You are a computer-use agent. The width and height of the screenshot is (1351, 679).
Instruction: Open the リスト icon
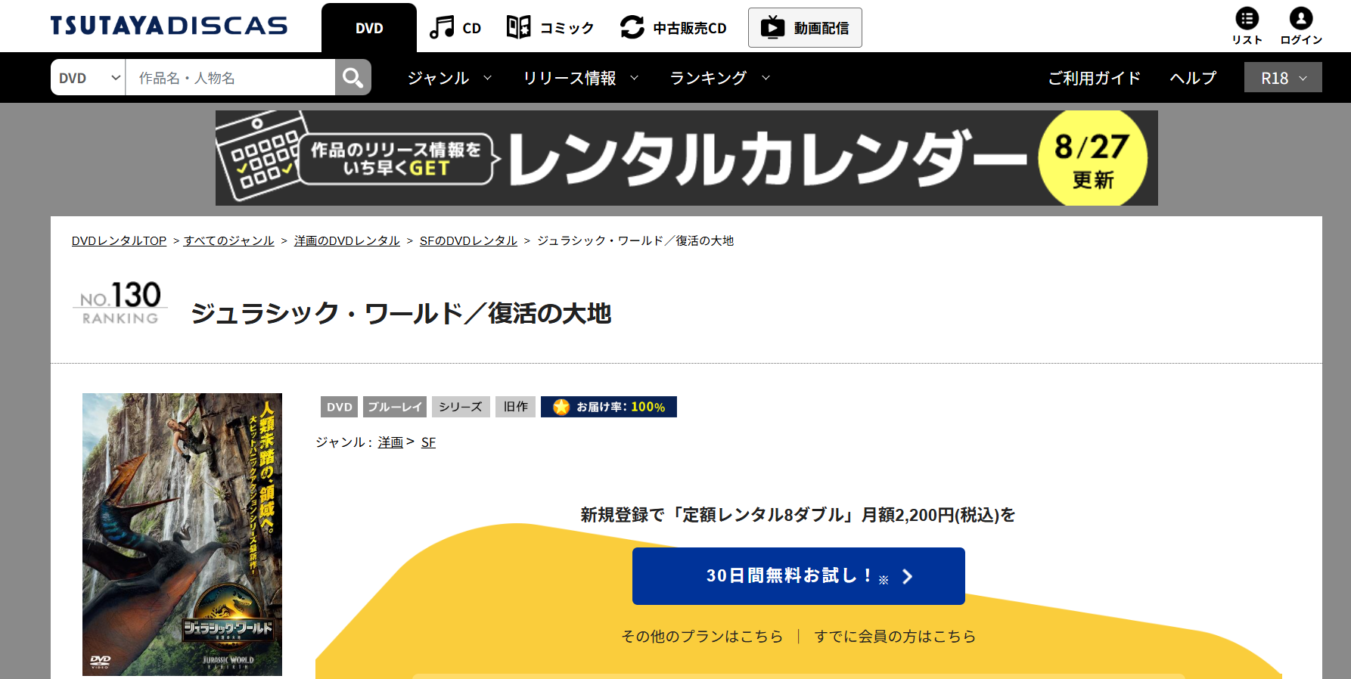click(1247, 26)
